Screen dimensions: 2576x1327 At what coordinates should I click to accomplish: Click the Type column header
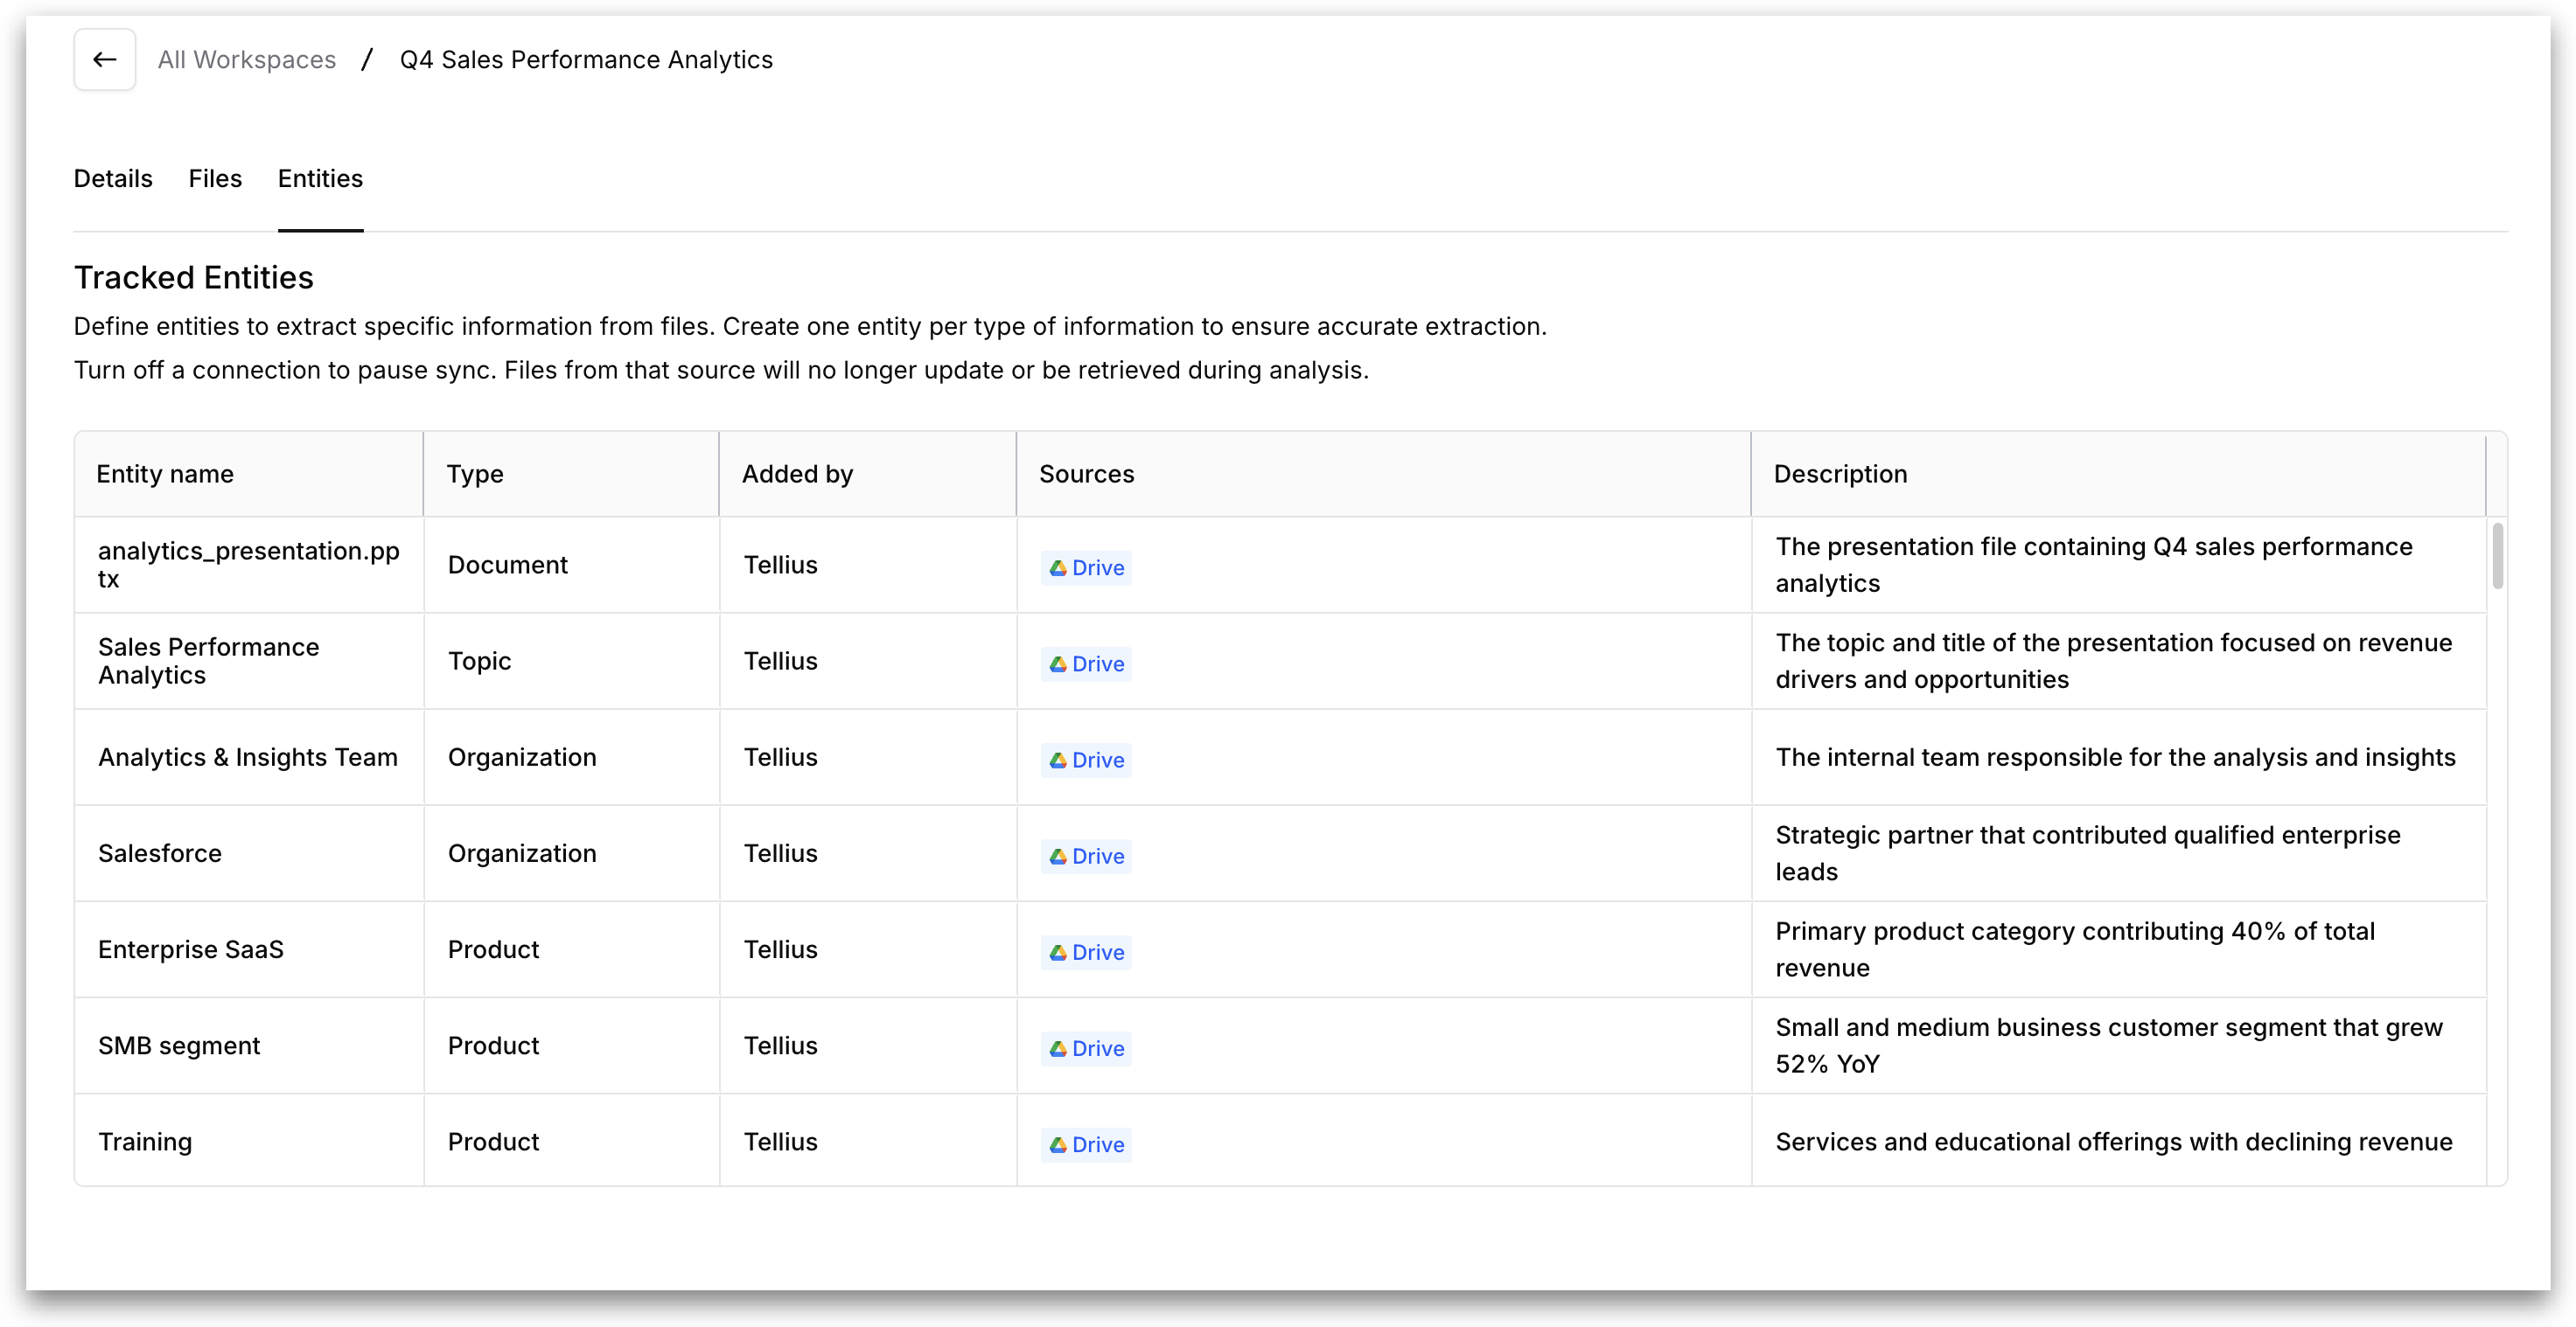pyautogui.click(x=475, y=474)
